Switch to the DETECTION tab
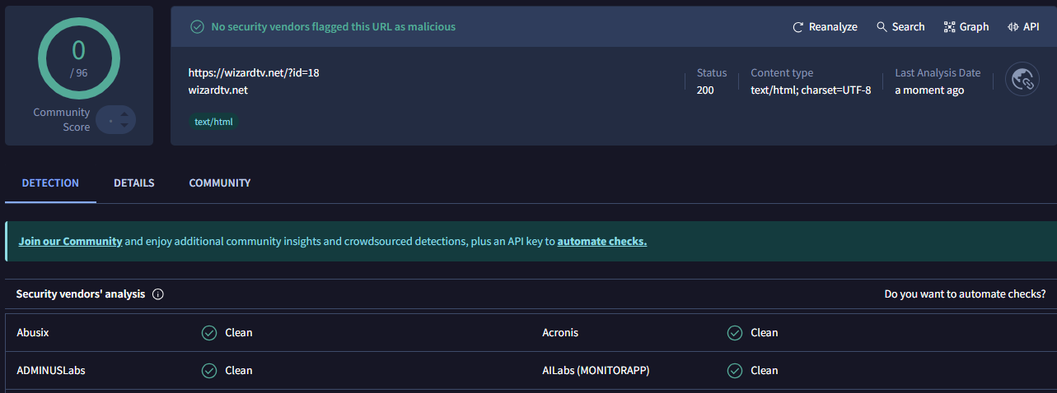Viewport: 1057px width, 393px height. tap(50, 183)
